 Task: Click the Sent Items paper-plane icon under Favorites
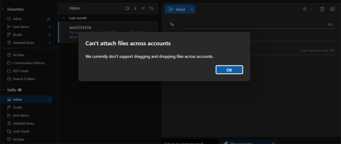click(9, 27)
